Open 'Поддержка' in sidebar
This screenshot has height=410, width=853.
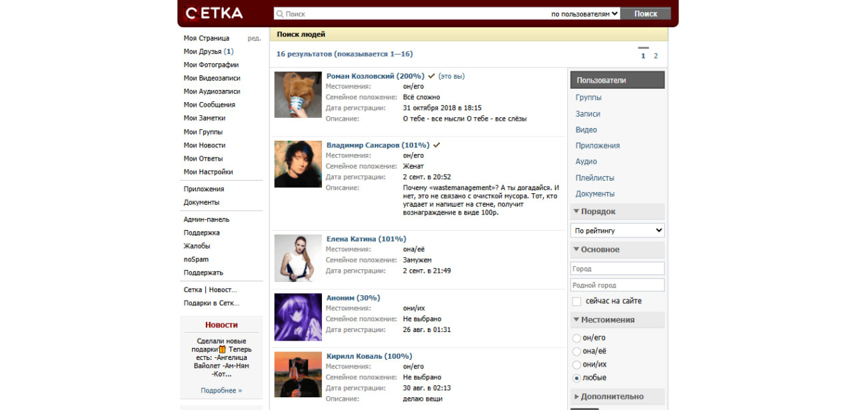pos(202,233)
